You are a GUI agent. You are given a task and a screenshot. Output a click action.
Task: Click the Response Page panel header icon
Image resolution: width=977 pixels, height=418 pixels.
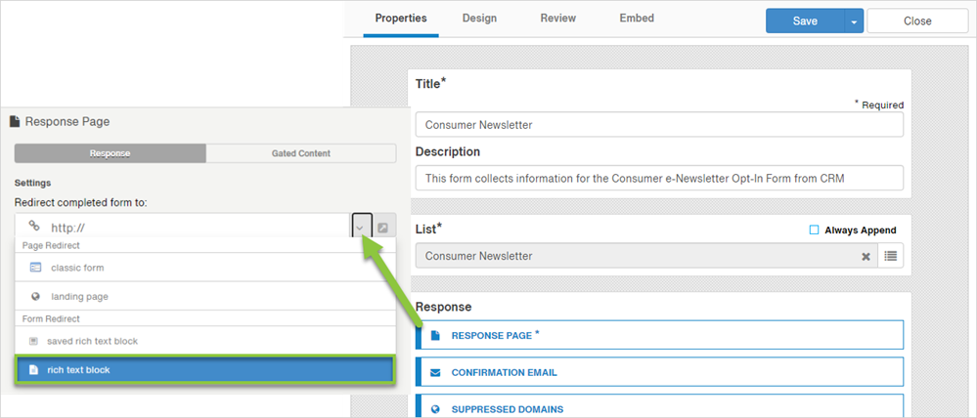point(15,121)
